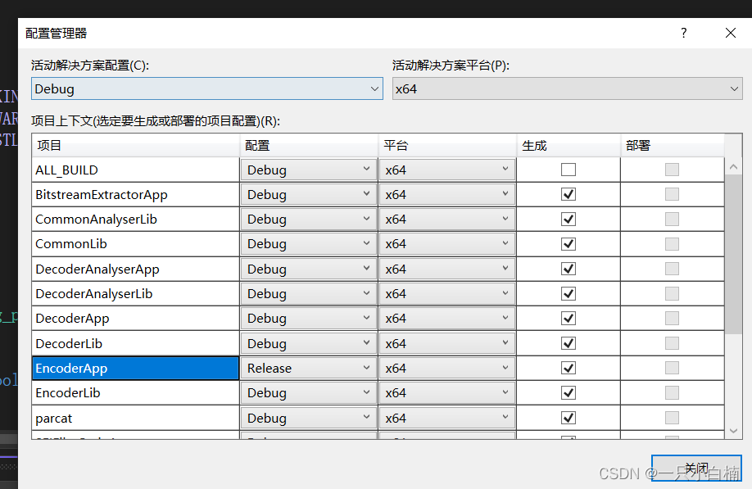The image size is (752, 489).
Task: Click the 配置 column header
Action: click(309, 145)
